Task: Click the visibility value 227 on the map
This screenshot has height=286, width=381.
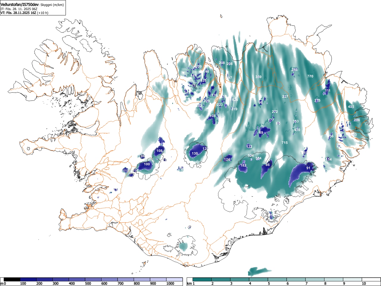Action: coord(285,97)
